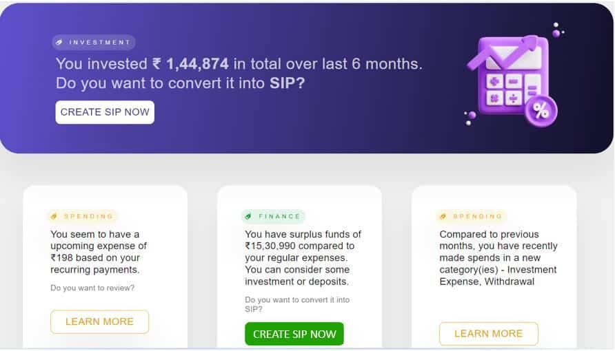615x351 pixels.
Task: Click the minus key on calculator graphic
Action: tap(514, 82)
